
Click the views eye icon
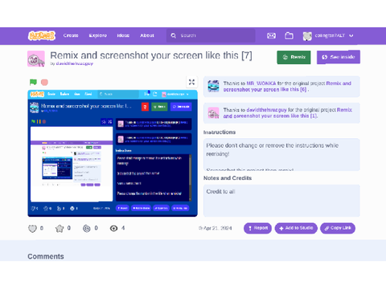click(x=113, y=228)
